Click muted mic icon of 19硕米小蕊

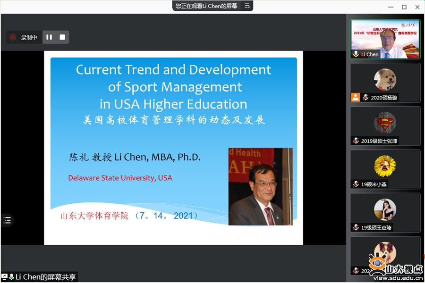coord(356,184)
